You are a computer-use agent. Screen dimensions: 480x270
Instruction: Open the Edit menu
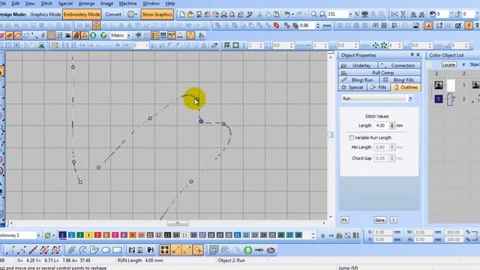[x=15, y=3]
